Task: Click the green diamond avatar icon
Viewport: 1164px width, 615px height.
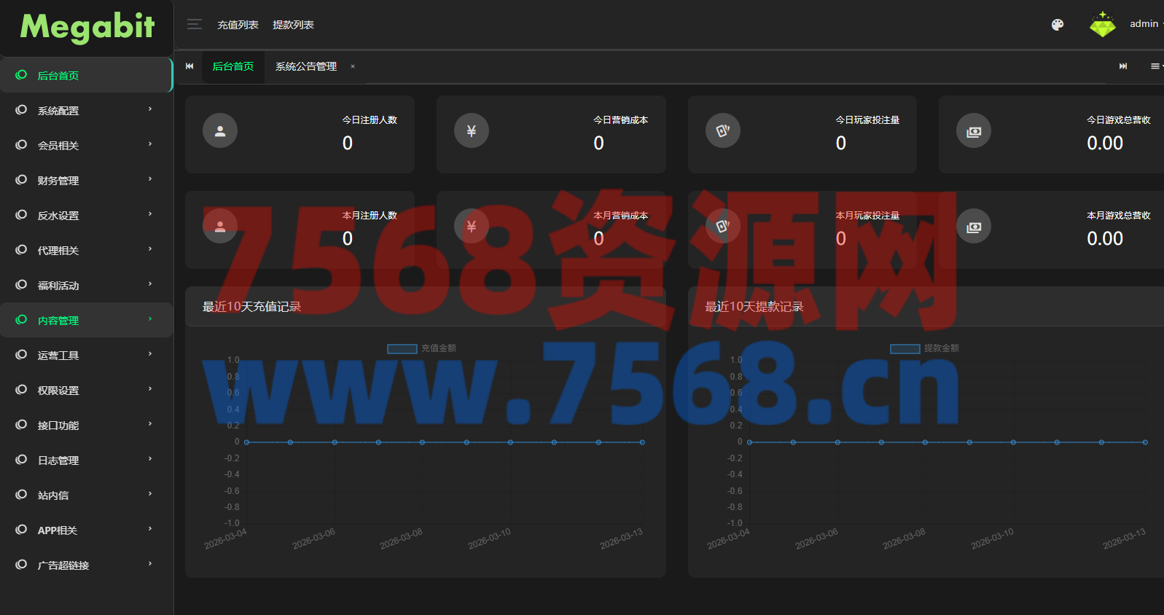Action: (x=1102, y=25)
